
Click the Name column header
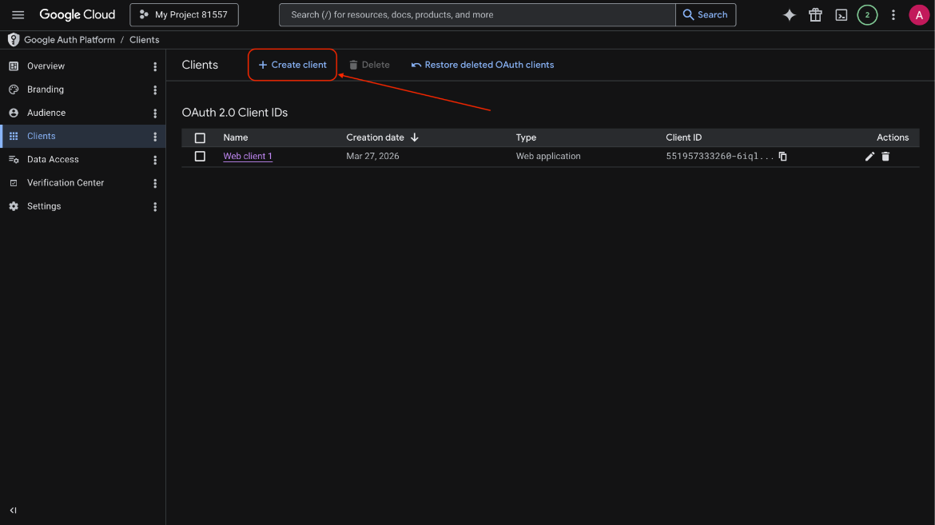pos(236,137)
